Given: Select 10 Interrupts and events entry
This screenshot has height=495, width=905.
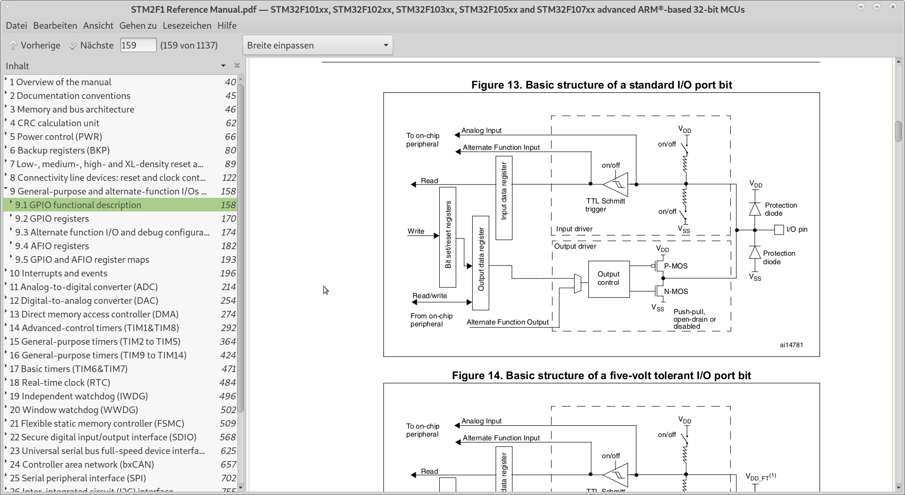Looking at the screenshot, I should (120, 273).
